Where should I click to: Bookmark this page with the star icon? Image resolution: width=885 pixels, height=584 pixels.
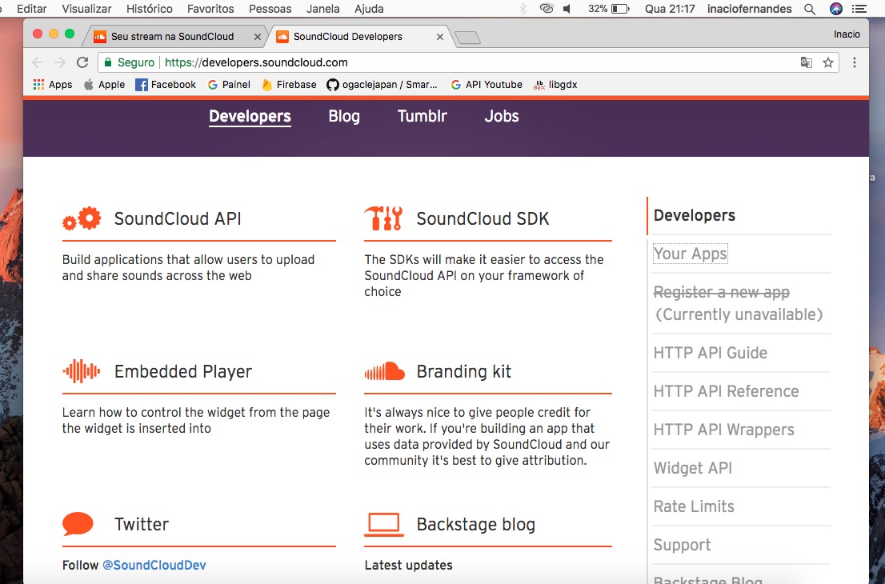tap(828, 62)
